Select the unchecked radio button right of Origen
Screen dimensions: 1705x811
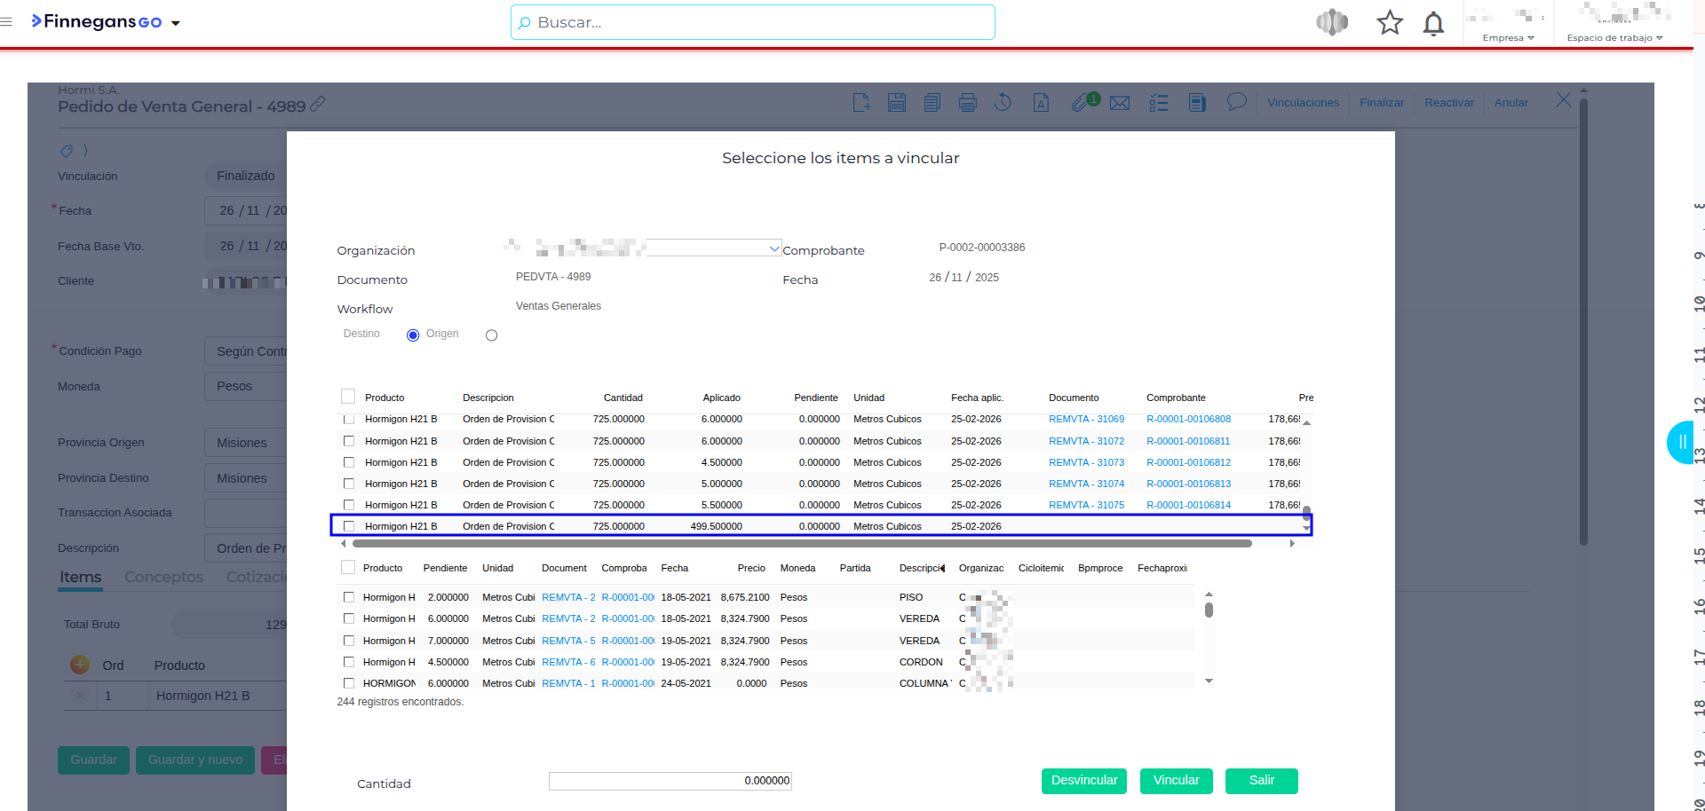491,335
